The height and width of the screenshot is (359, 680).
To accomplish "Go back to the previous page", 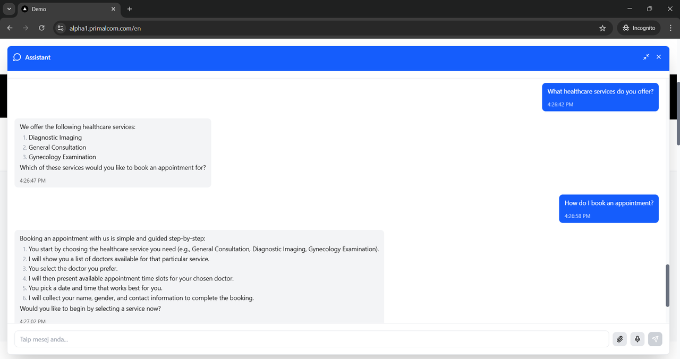I will point(10,28).
